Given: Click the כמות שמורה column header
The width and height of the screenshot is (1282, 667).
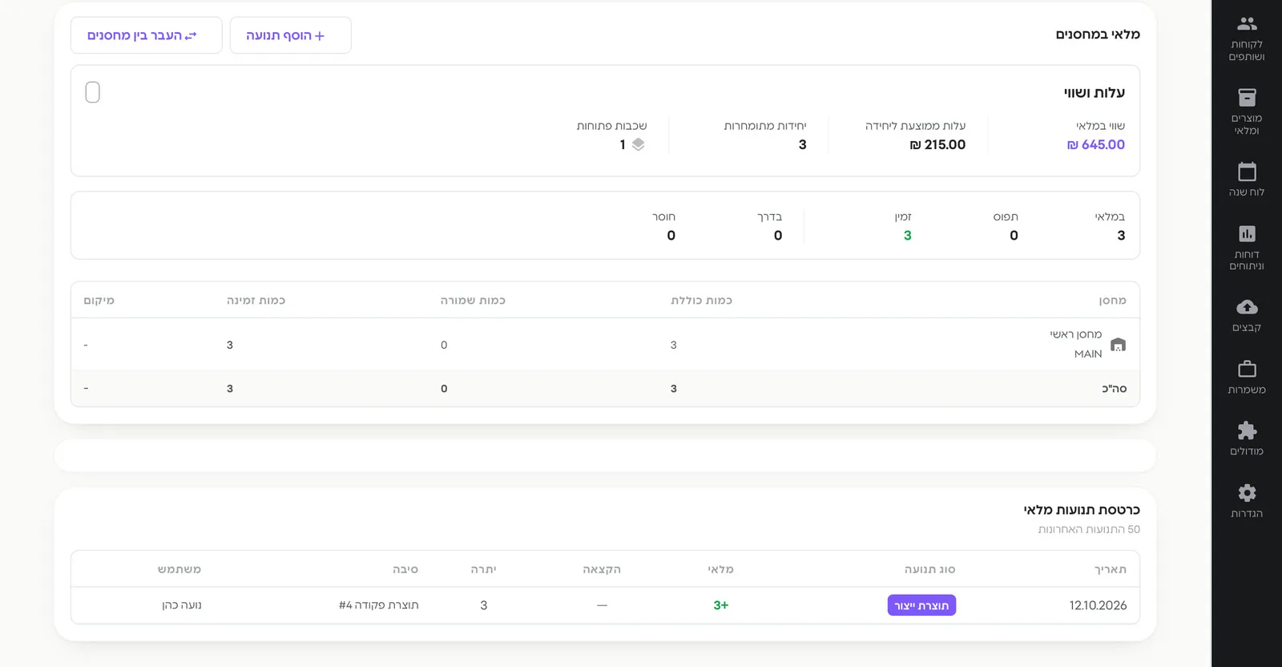Looking at the screenshot, I should click(473, 300).
